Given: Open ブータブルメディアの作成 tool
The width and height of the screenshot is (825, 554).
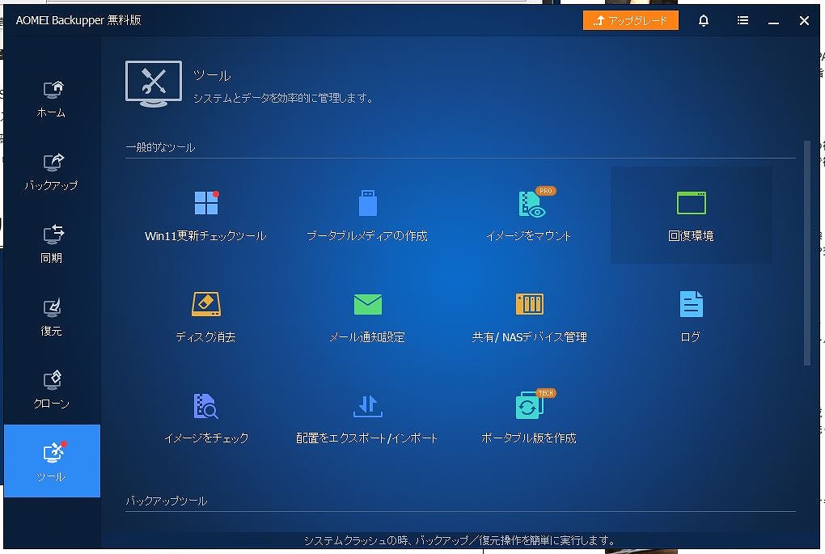Looking at the screenshot, I should coord(367,216).
